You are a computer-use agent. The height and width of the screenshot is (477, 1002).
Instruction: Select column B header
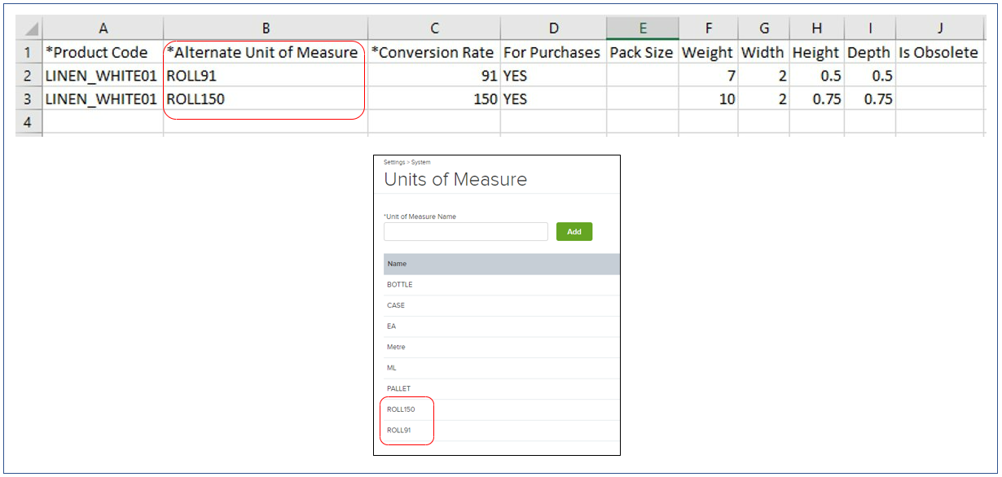click(266, 28)
